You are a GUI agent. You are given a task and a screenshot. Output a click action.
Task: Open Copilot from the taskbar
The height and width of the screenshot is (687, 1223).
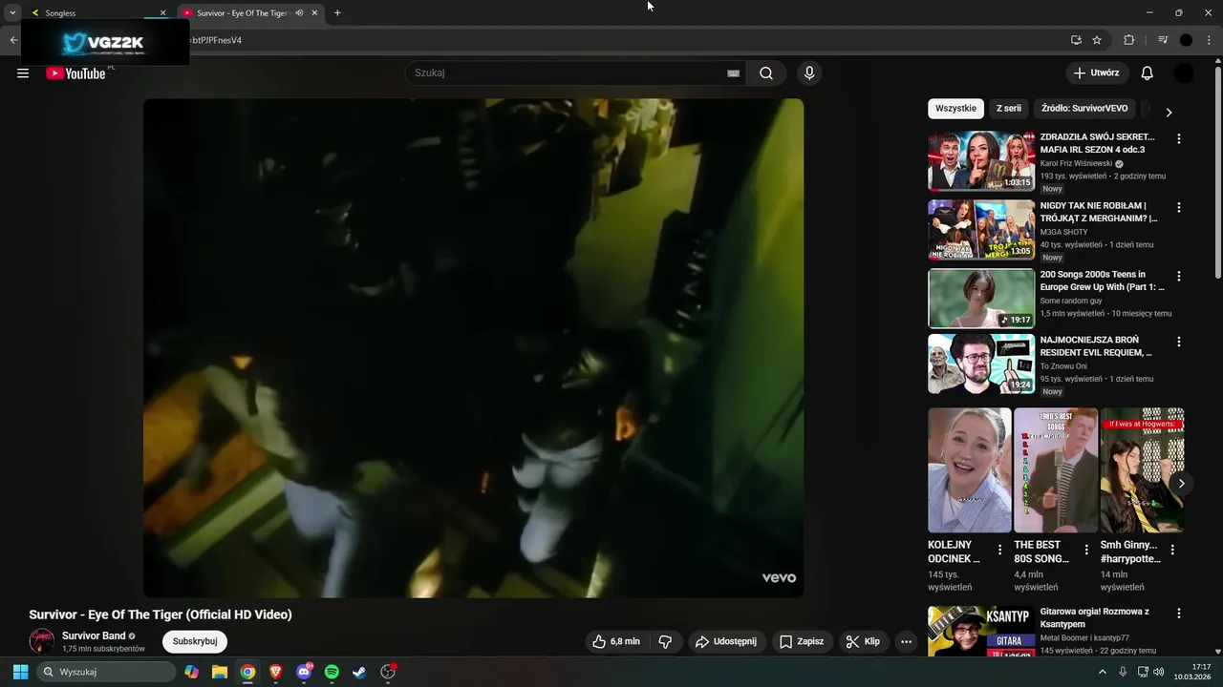click(x=192, y=672)
